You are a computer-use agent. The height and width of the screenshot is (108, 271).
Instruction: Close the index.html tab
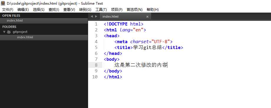coord(147,16)
